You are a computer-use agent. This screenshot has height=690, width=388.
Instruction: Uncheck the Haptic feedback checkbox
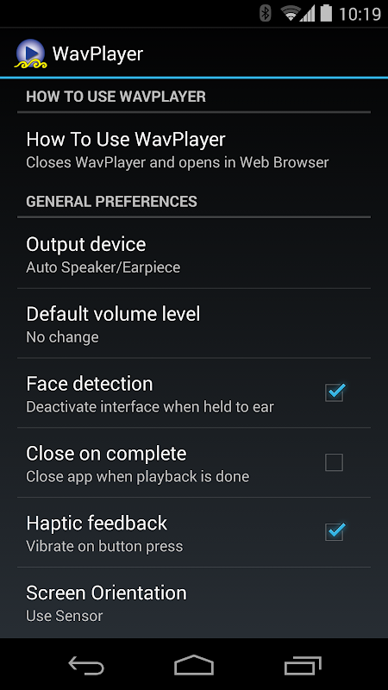coord(335,531)
